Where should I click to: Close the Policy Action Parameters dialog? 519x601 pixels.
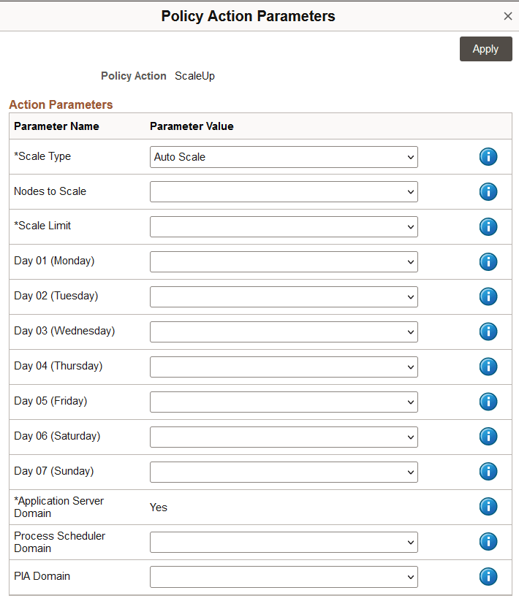(x=508, y=16)
